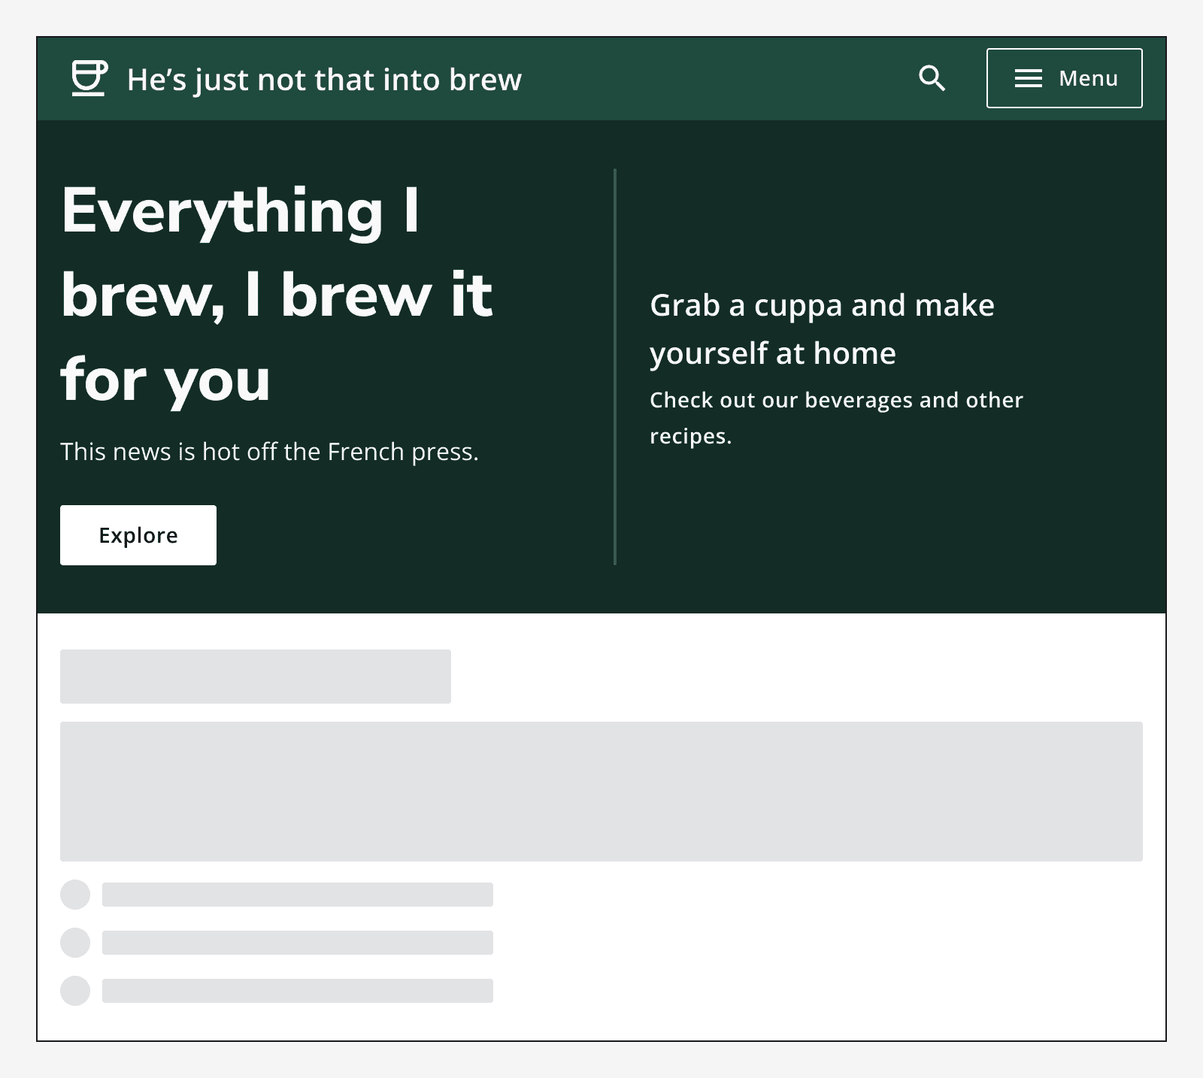Click the third list line placeholder bar

[x=298, y=991]
